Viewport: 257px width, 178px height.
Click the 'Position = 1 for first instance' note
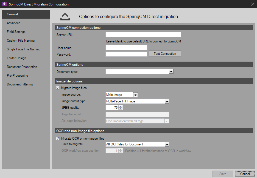click(x=158, y=151)
